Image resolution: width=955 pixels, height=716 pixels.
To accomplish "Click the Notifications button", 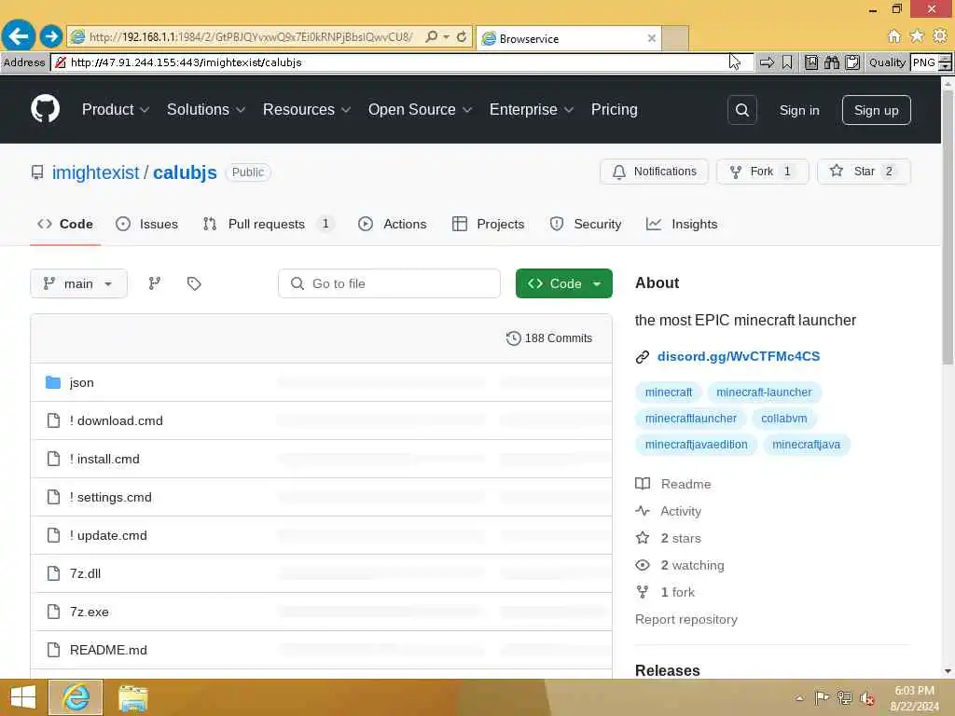I will [654, 172].
